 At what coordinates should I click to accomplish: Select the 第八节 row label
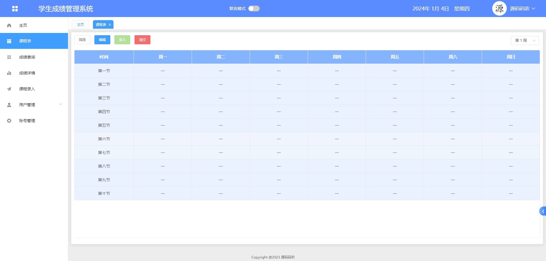(x=104, y=166)
